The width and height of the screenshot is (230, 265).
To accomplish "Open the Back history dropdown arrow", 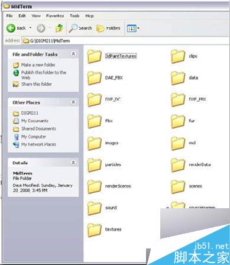I will coord(30,28).
